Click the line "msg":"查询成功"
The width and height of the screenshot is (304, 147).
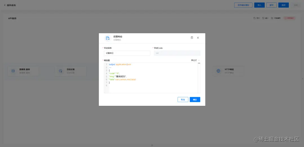pos(118,76)
